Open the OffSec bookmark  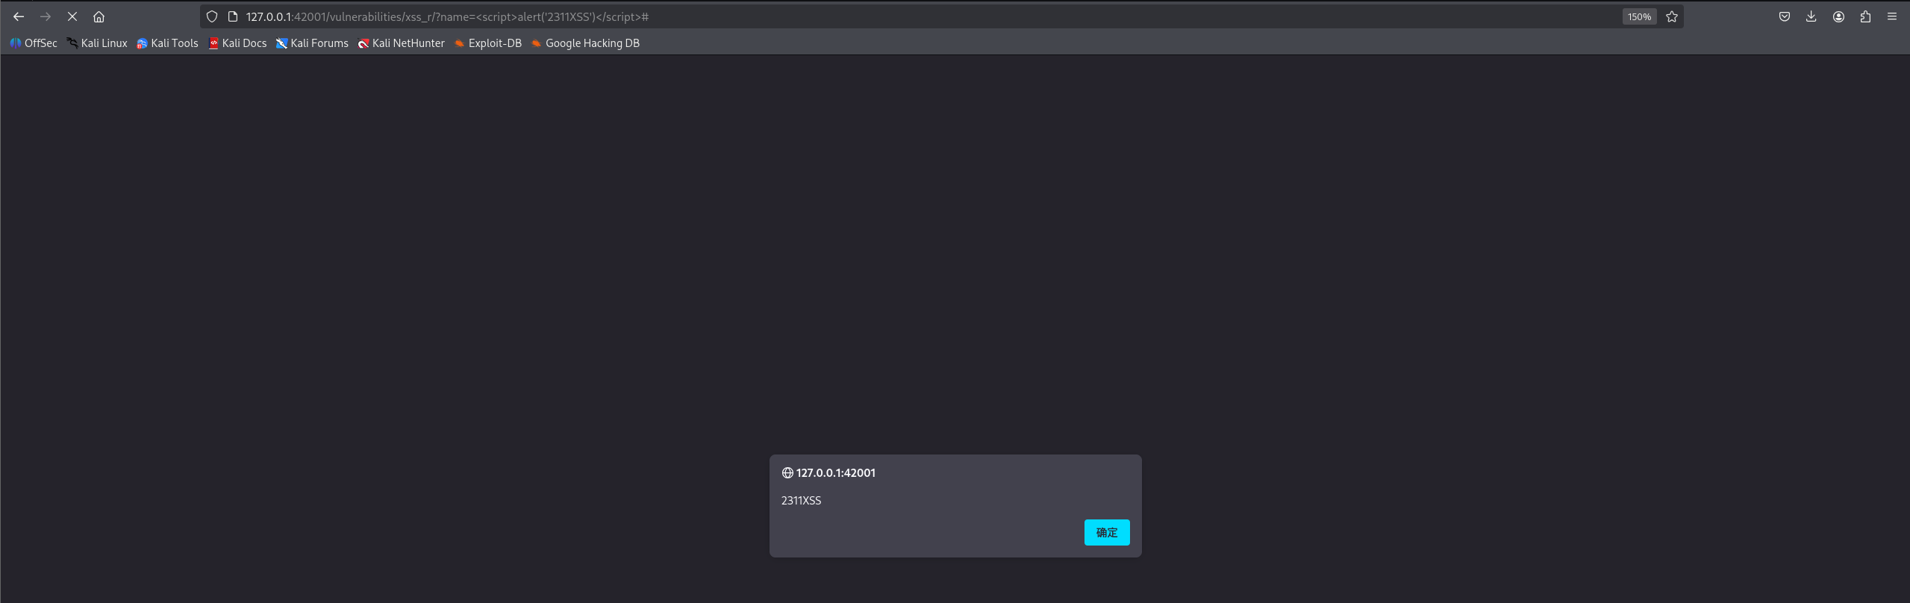[x=34, y=43]
